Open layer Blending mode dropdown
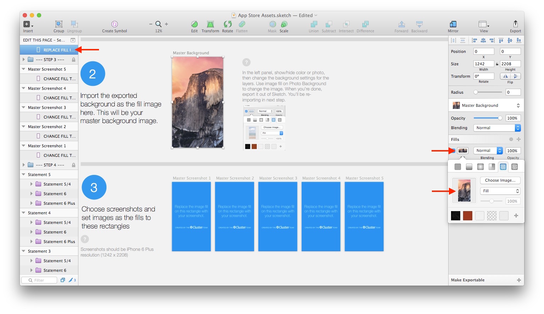Screen dimensions: 544x314 coord(497,128)
